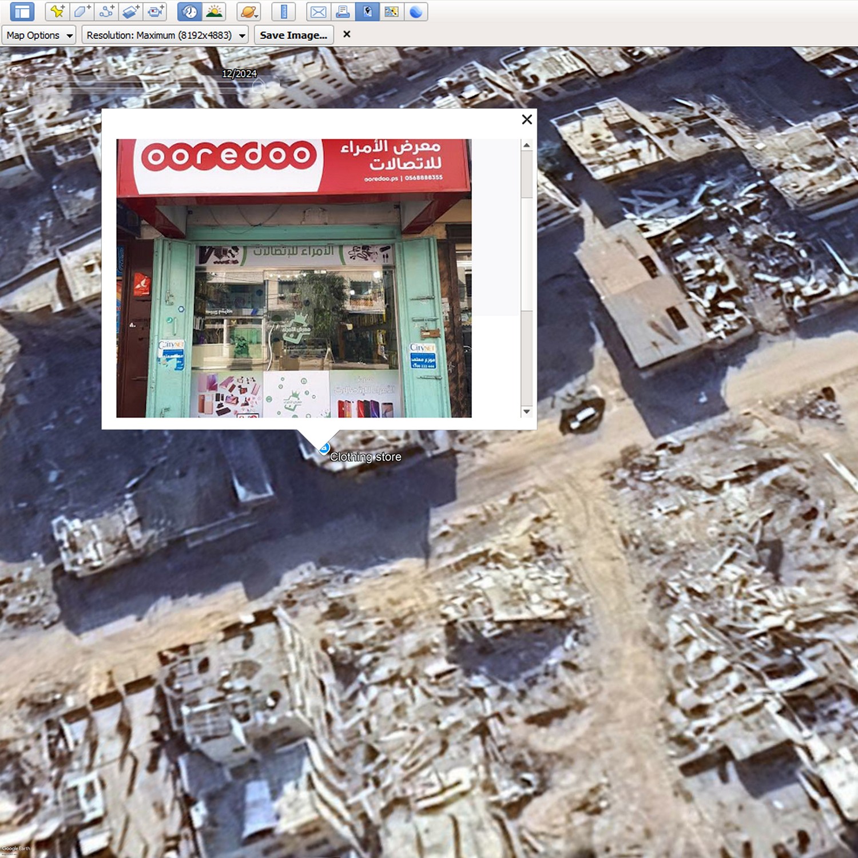Click the Email envelope icon
Viewport: 858px width, 858px height.
pos(318,11)
